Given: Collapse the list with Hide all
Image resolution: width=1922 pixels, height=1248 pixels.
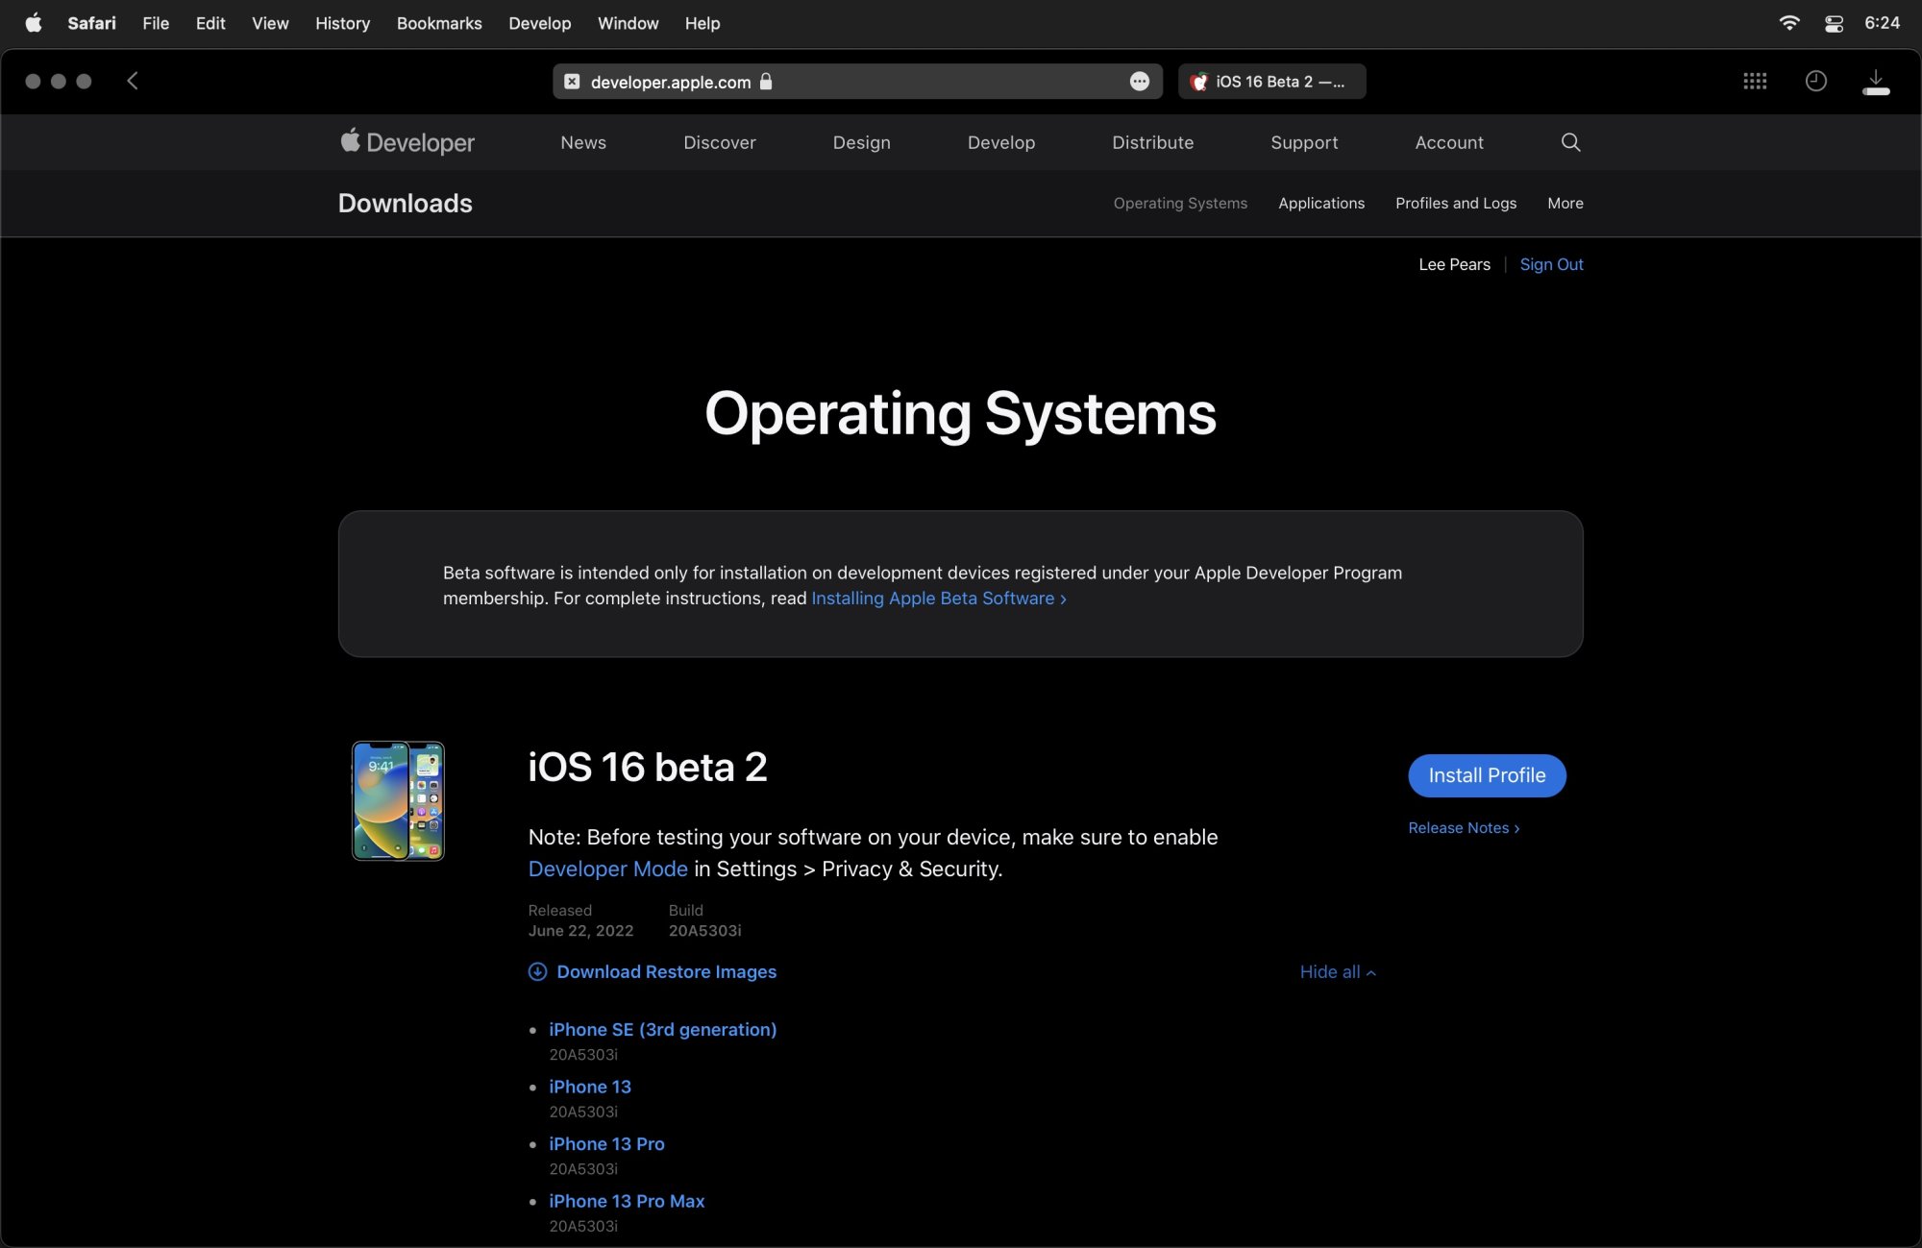Looking at the screenshot, I should click(1338, 971).
